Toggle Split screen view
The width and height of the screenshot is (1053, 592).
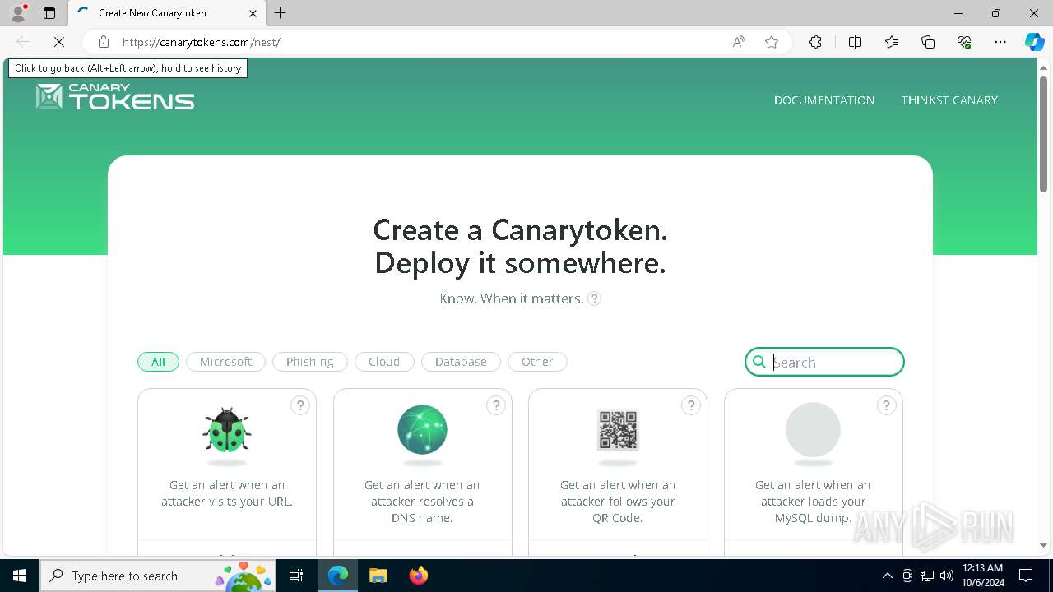pyautogui.click(x=855, y=42)
